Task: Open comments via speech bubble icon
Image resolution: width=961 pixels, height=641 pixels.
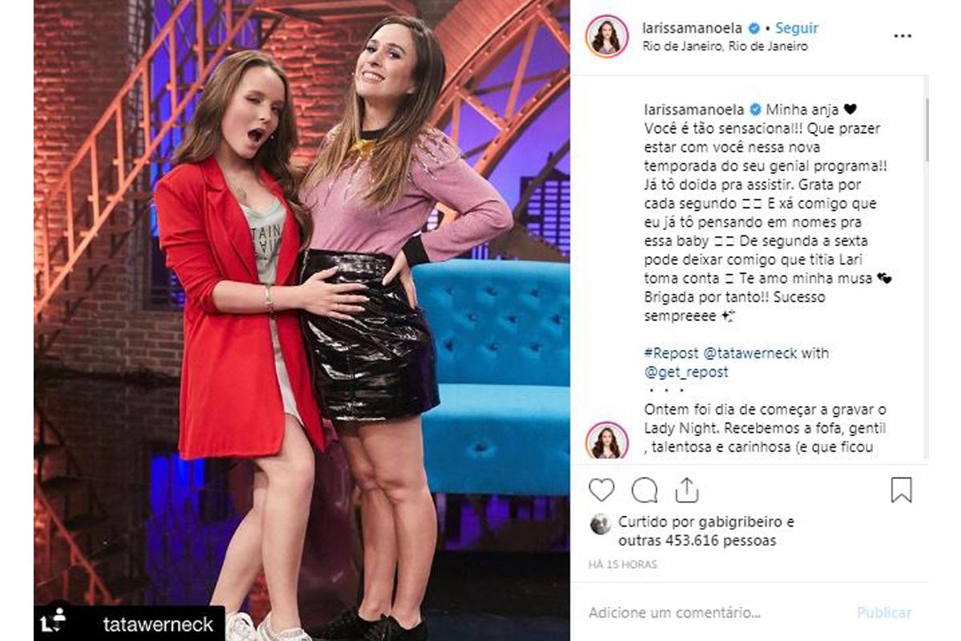Action: 644,490
